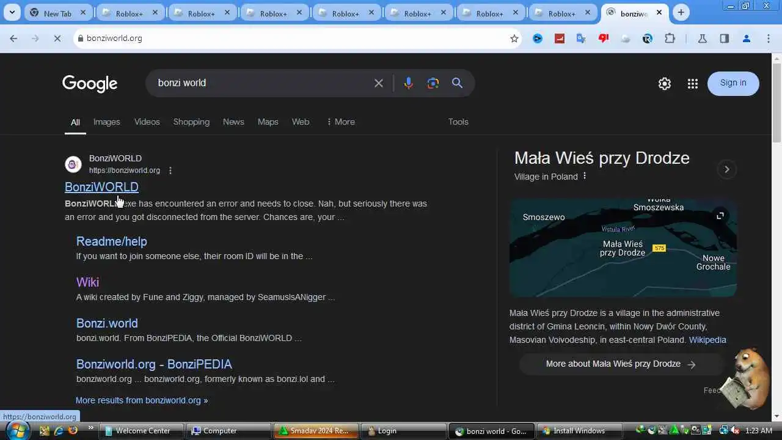782x440 pixels.
Task: Select the Web search tab
Action: 301,122
